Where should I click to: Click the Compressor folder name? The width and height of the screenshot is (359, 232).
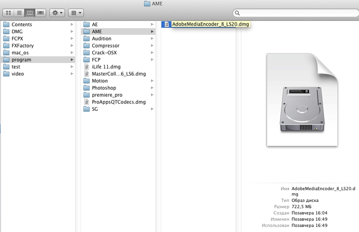(106, 46)
